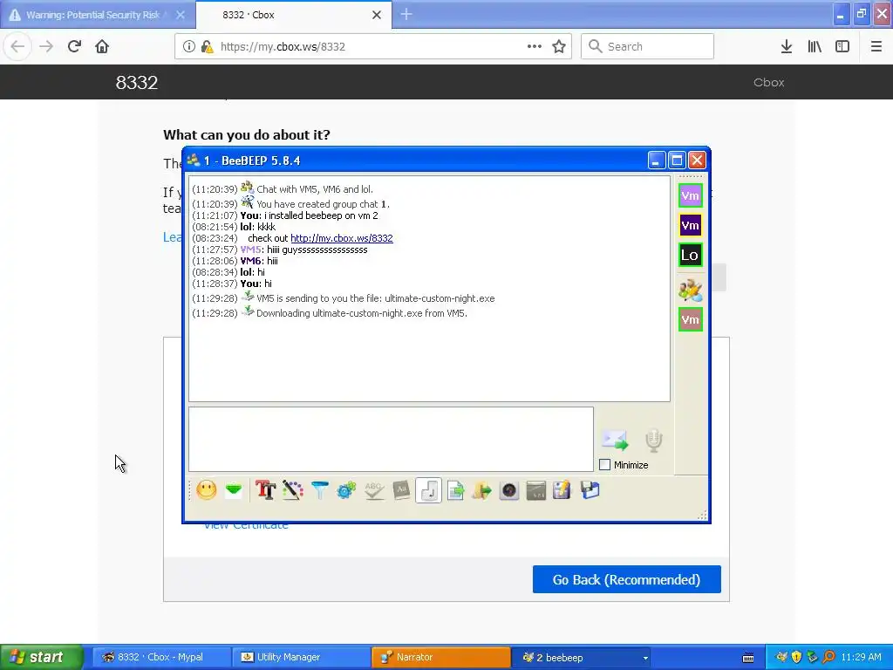Click the blue floppy disks save icon

point(590,490)
